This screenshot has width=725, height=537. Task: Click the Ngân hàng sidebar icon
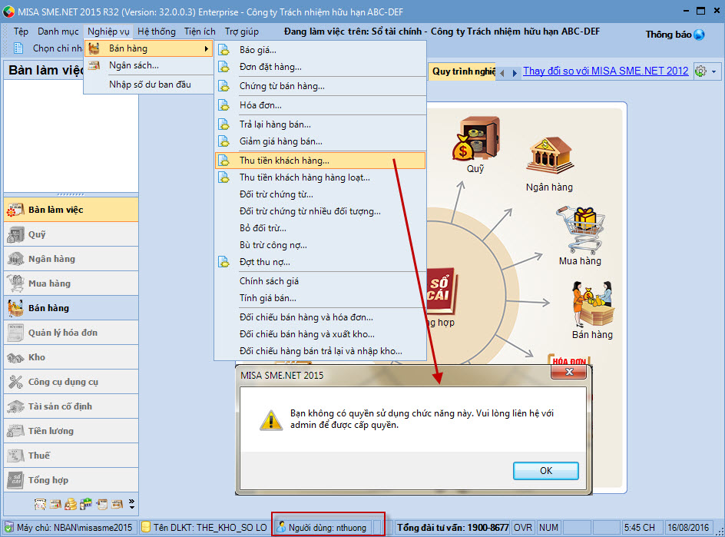click(x=15, y=259)
